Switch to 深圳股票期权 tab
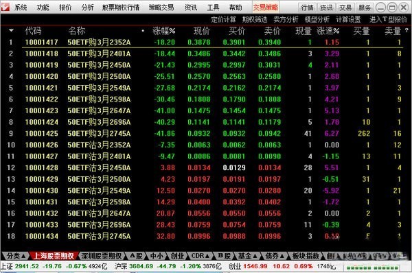The image size is (412, 273). pyautogui.click(x=102, y=256)
